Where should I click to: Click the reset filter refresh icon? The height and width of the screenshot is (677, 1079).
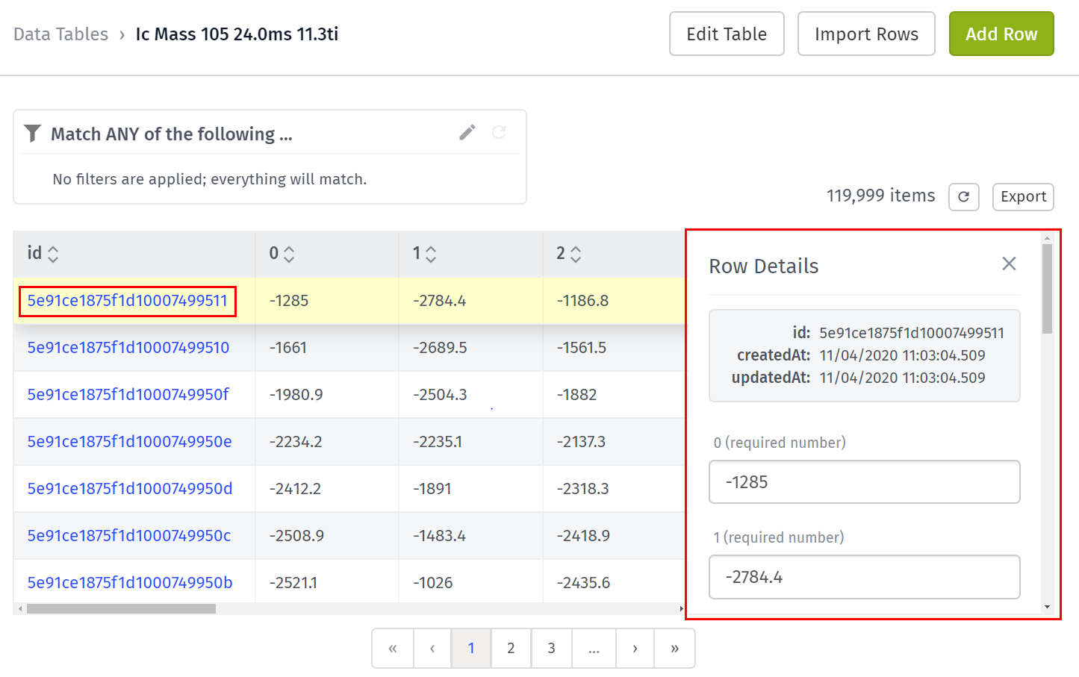tap(499, 132)
